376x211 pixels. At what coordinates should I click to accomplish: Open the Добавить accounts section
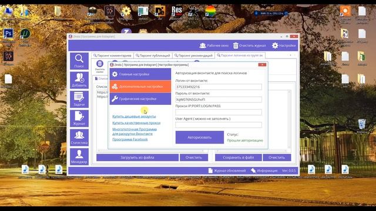click(x=79, y=80)
